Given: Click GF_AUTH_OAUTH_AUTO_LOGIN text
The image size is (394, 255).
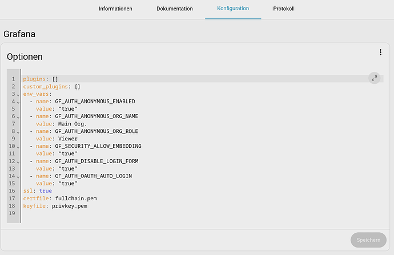Looking at the screenshot, I should [x=94, y=176].
